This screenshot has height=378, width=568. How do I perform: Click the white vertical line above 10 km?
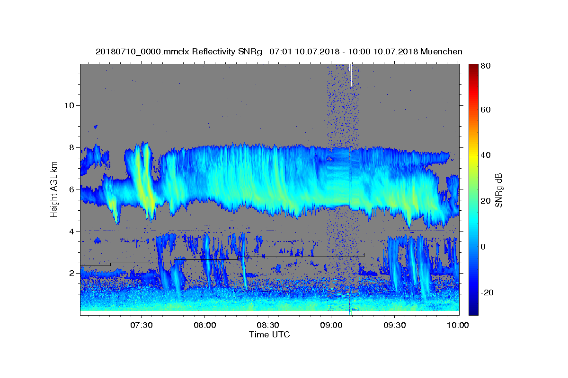pos(350,86)
